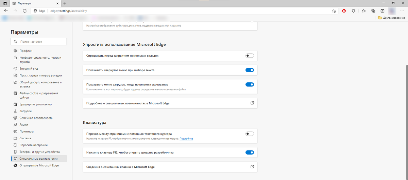Click the Клавиатура section heading
Image resolution: width=408 pixels, height=180 pixels.
point(95,122)
